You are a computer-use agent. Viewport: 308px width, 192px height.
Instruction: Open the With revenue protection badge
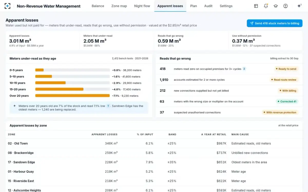pyautogui.click(x=280, y=112)
